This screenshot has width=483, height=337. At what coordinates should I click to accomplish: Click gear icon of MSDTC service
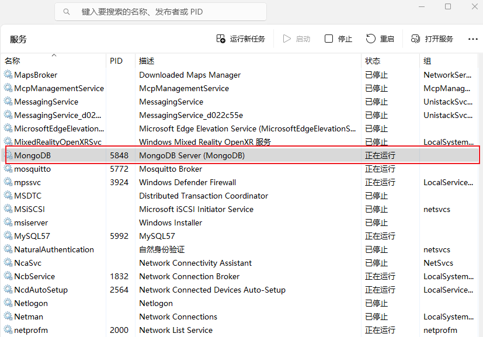point(8,196)
